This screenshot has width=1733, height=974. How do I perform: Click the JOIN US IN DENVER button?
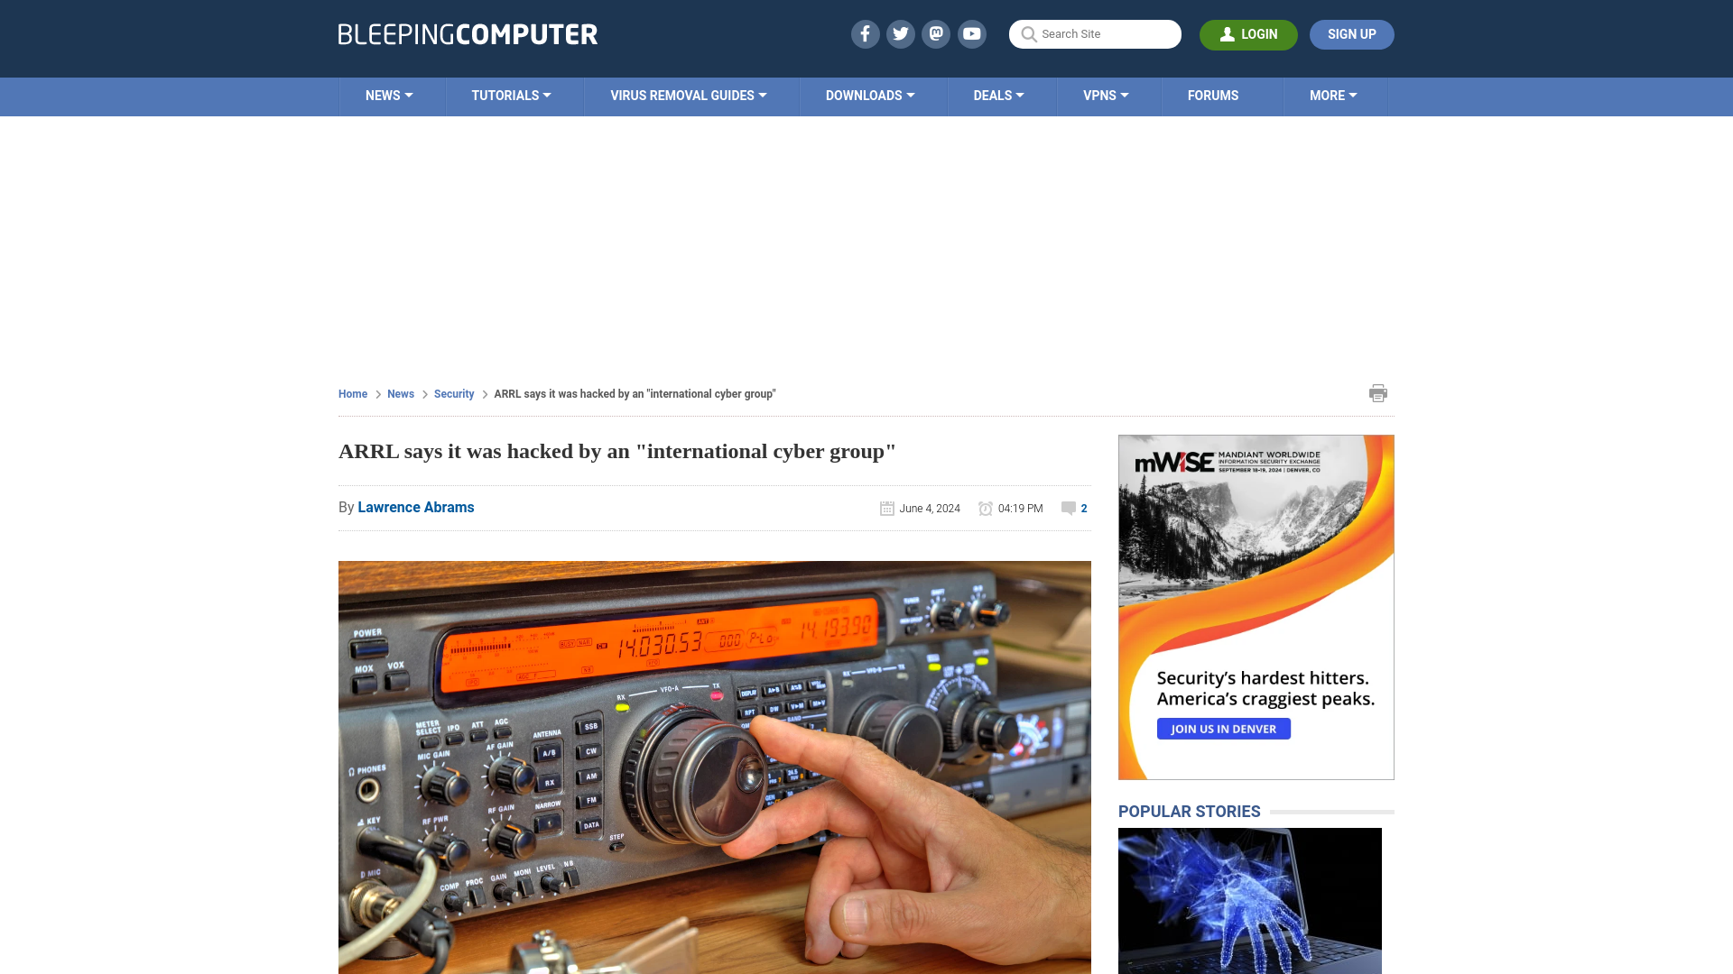pos(1224,729)
